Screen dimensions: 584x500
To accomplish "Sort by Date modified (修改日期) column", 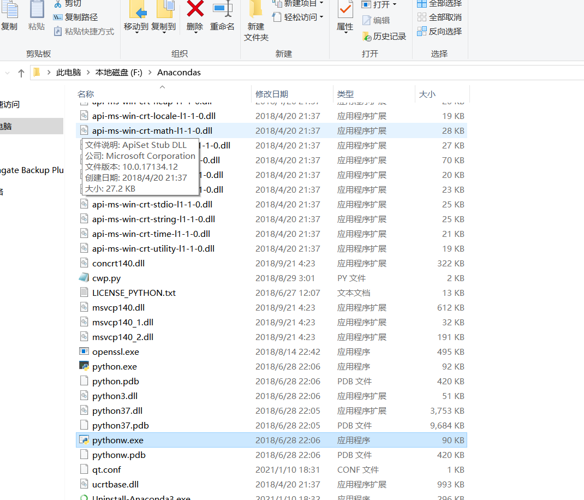I will point(272,94).
